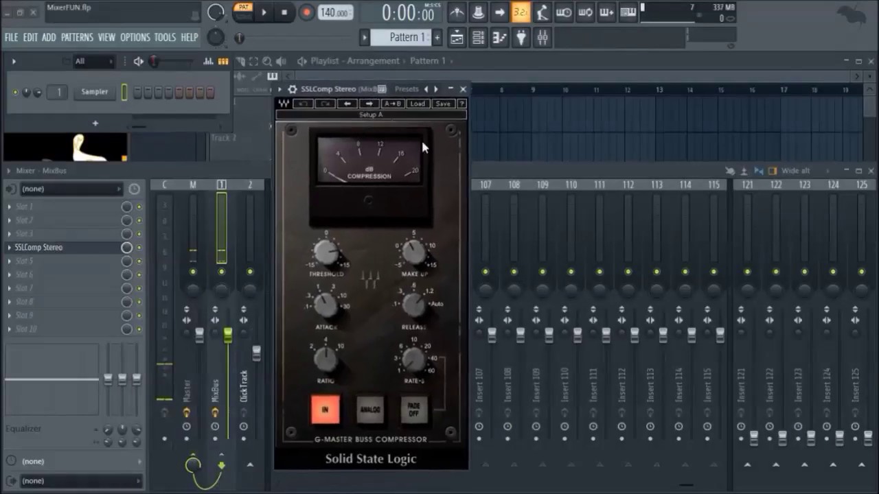879x494 pixels.
Task: Open the mixer output (none) dropdown at bottom
Action: point(80,481)
